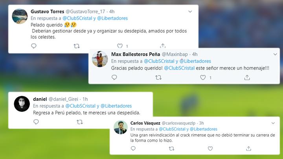Retweet Gustavo Torres's tweet

tap(77, 46)
